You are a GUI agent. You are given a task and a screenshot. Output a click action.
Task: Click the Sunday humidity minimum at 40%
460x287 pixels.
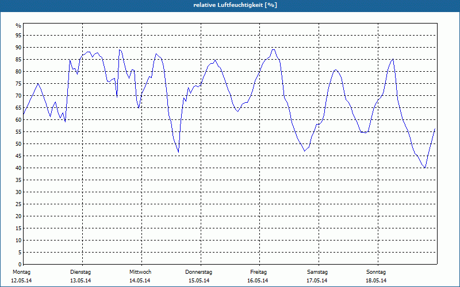click(x=425, y=168)
